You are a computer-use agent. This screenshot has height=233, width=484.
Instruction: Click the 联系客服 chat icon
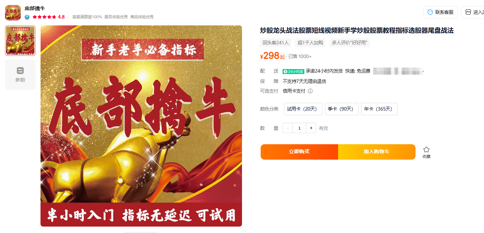pyautogui.click(x=430, y=12)
